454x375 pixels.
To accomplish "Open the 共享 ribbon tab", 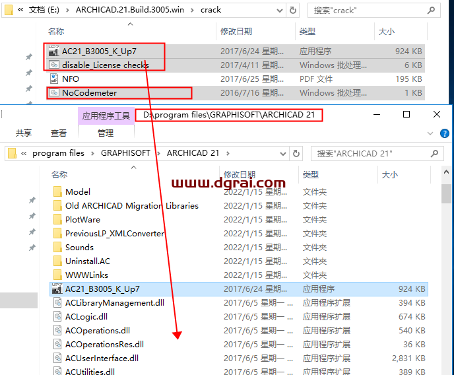I will (x=24, y=133).
